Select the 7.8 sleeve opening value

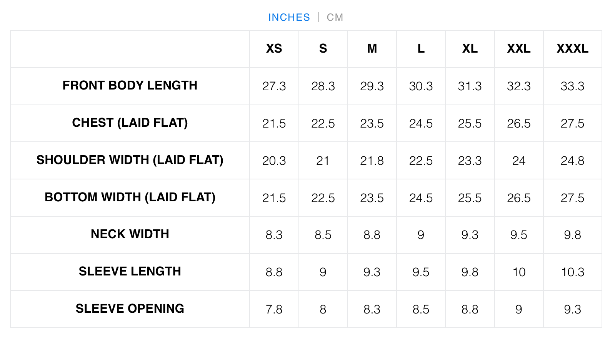tap(274, 309)
